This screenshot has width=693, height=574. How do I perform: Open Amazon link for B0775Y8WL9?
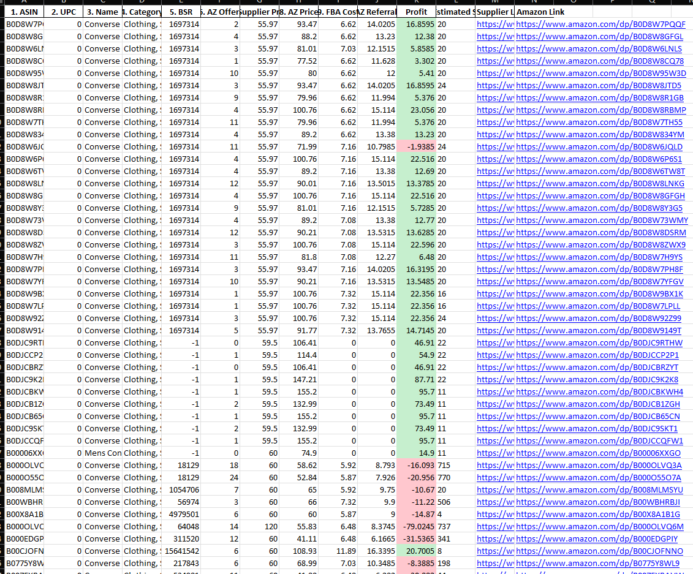coord(598,564)
